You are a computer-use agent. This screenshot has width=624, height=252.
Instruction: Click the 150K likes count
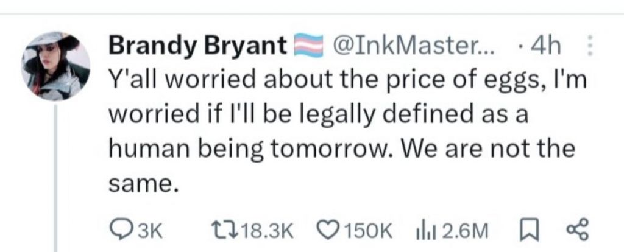(x=367, y=230)
